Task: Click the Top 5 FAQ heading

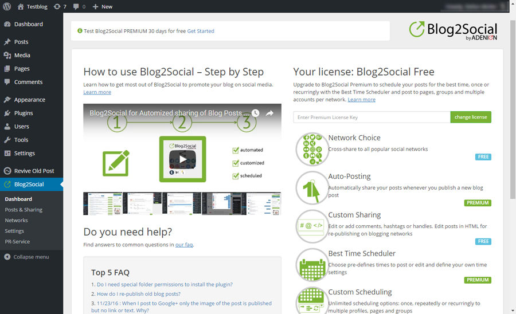Action: pos(110,273)
